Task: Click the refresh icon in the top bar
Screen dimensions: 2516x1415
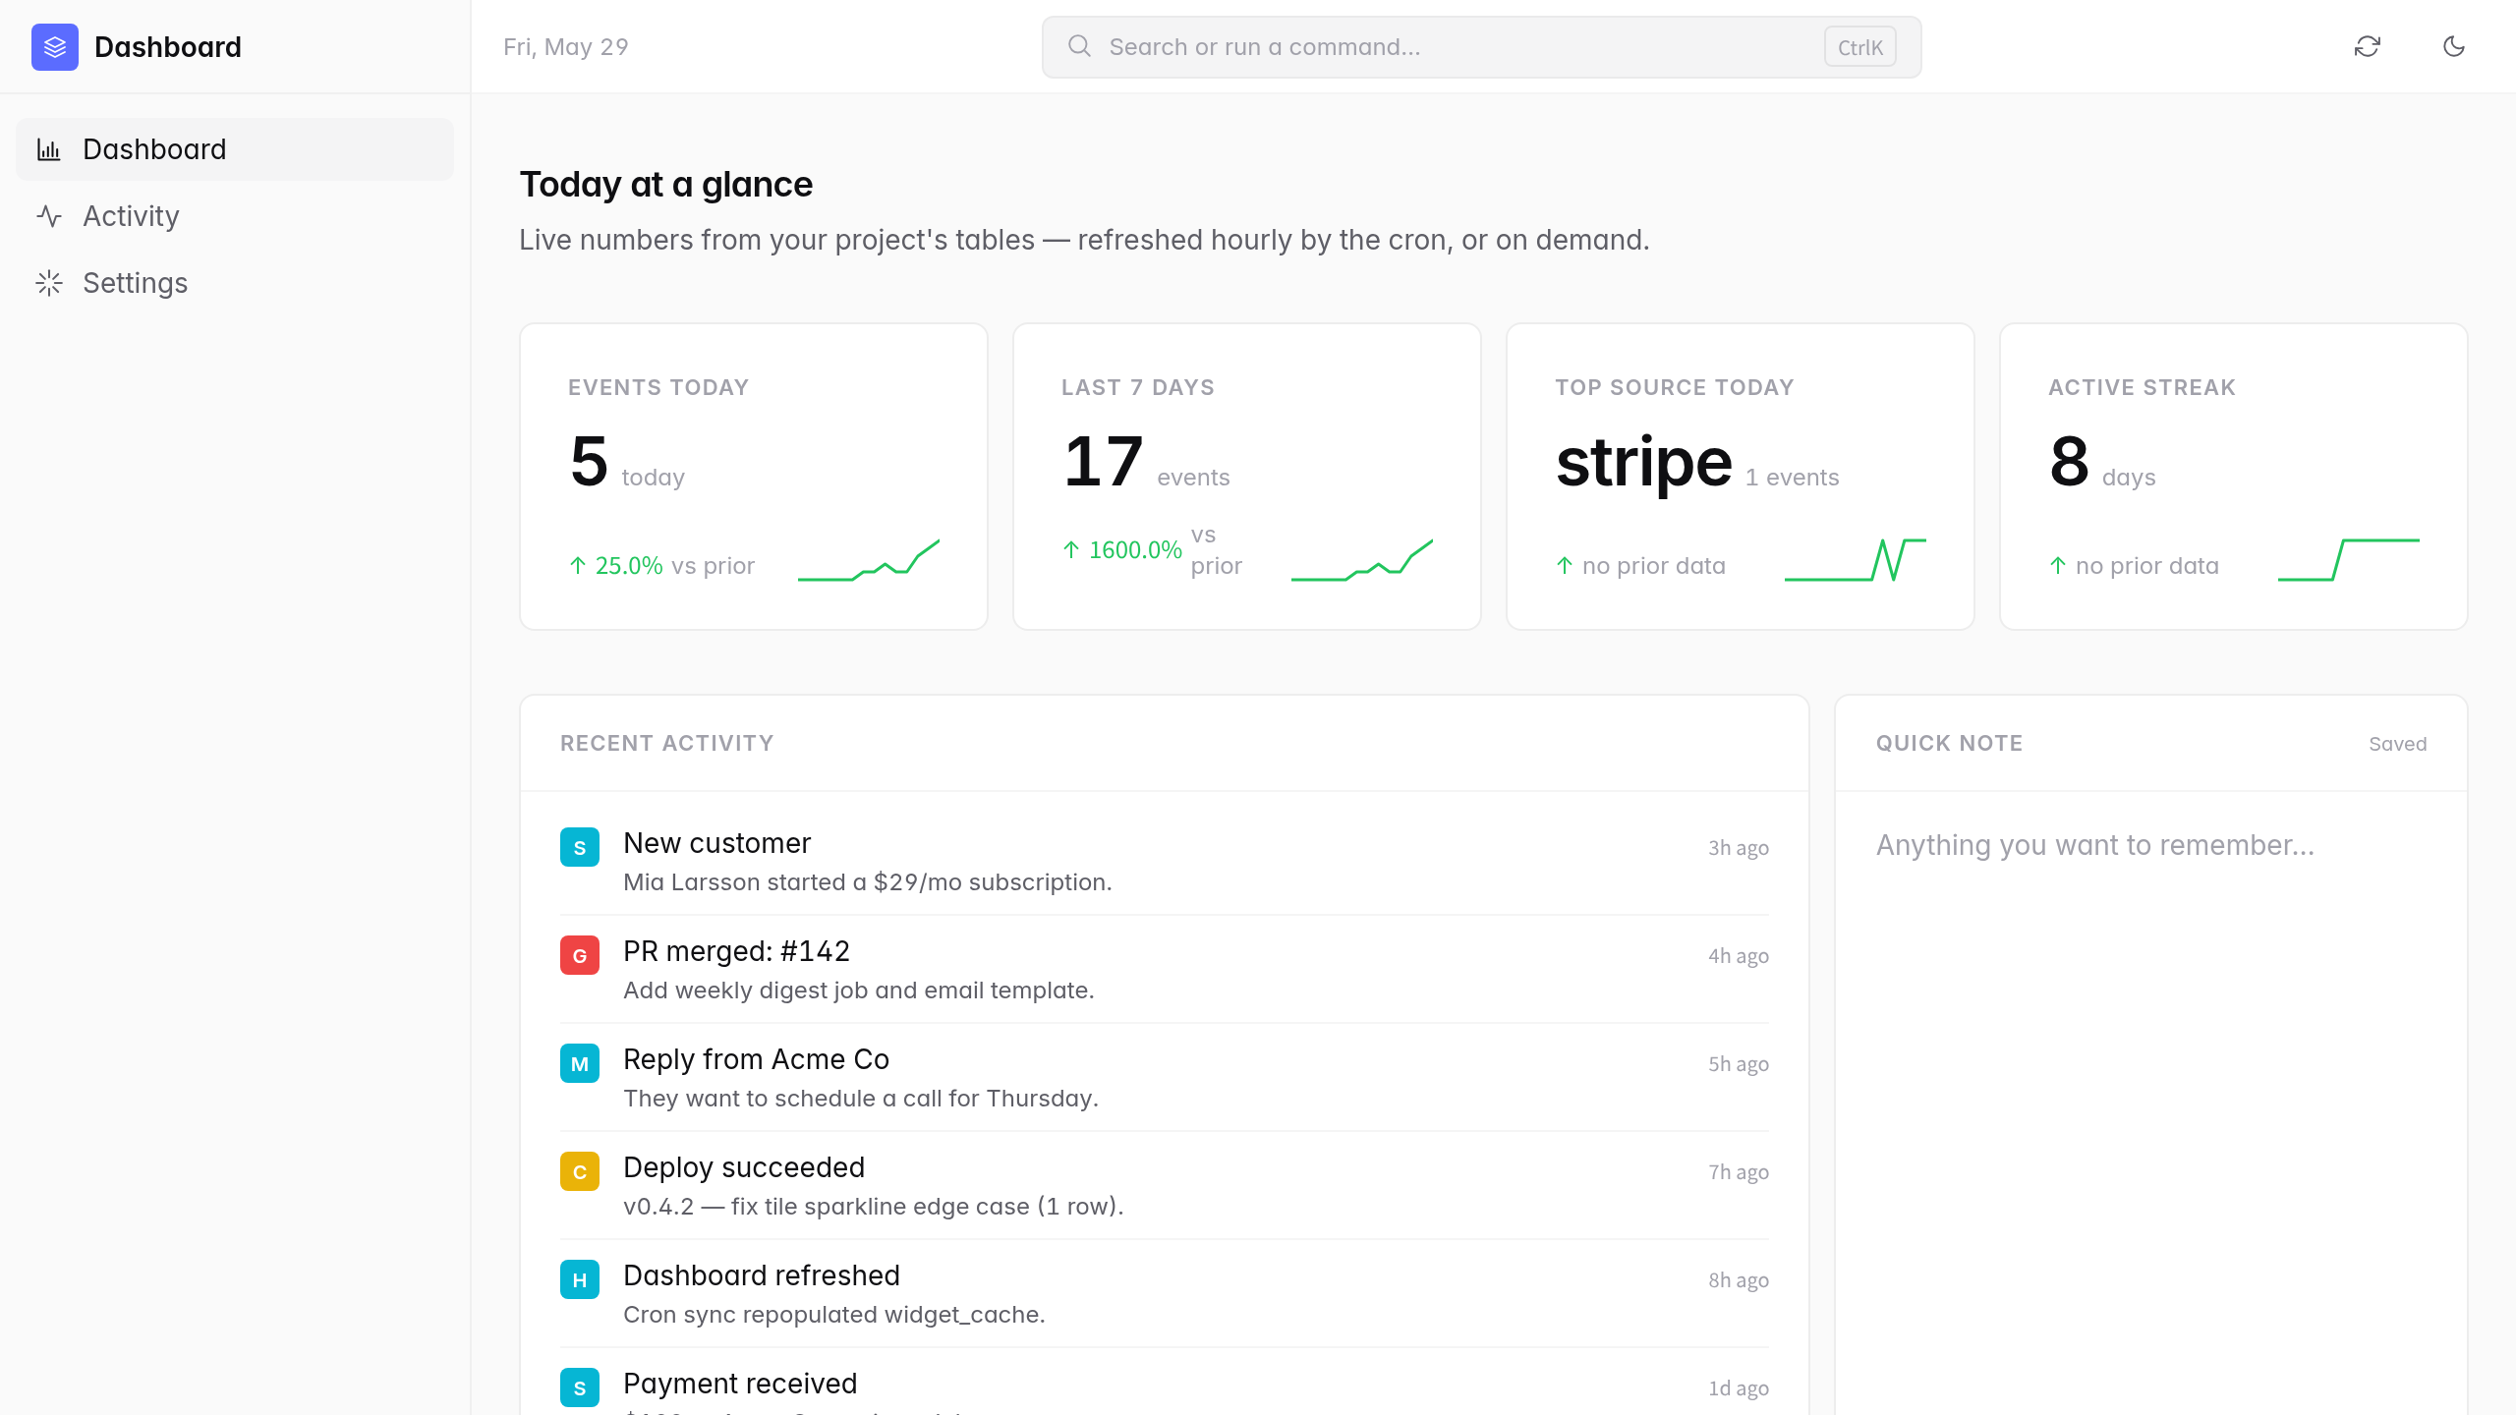Action: pyautogui.click(x=2368, y=46)
